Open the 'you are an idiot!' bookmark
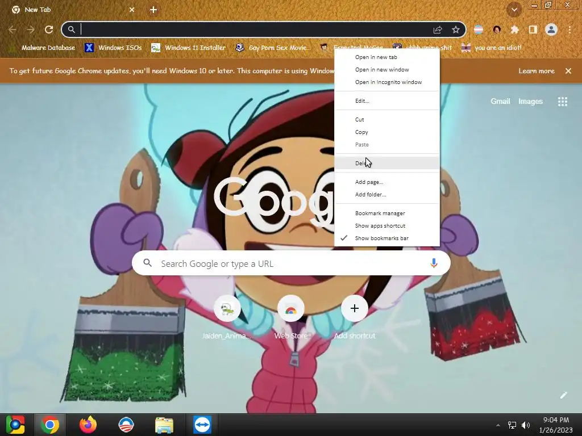Viewport: 582px width, 436px height. pyautogui.click(x=492, y=48)
